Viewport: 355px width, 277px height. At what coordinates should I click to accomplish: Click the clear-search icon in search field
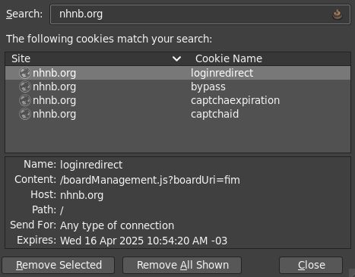[338, 14]
